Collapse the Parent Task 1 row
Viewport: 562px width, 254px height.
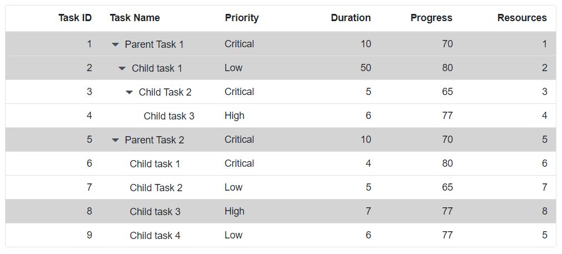115,44
